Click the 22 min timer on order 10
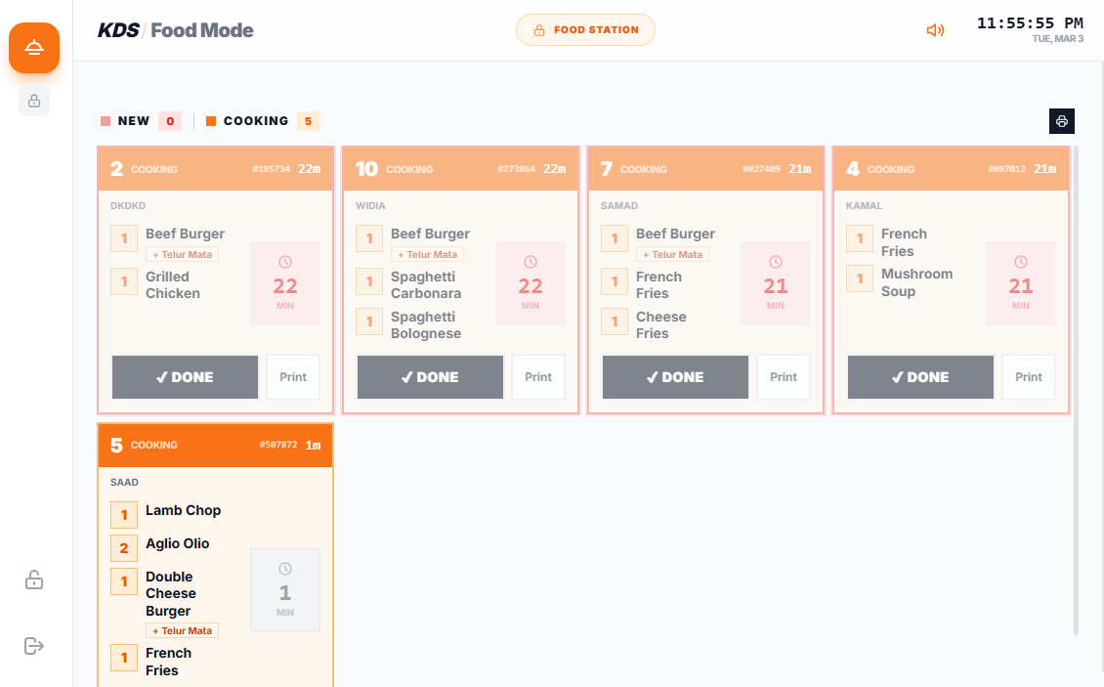The image size is (1104, 687). tap(531, 283)
